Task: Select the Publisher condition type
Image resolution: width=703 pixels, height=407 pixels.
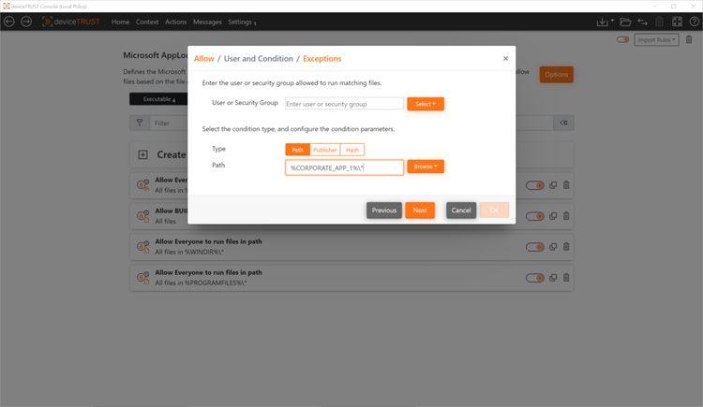Action: [324, 150]
